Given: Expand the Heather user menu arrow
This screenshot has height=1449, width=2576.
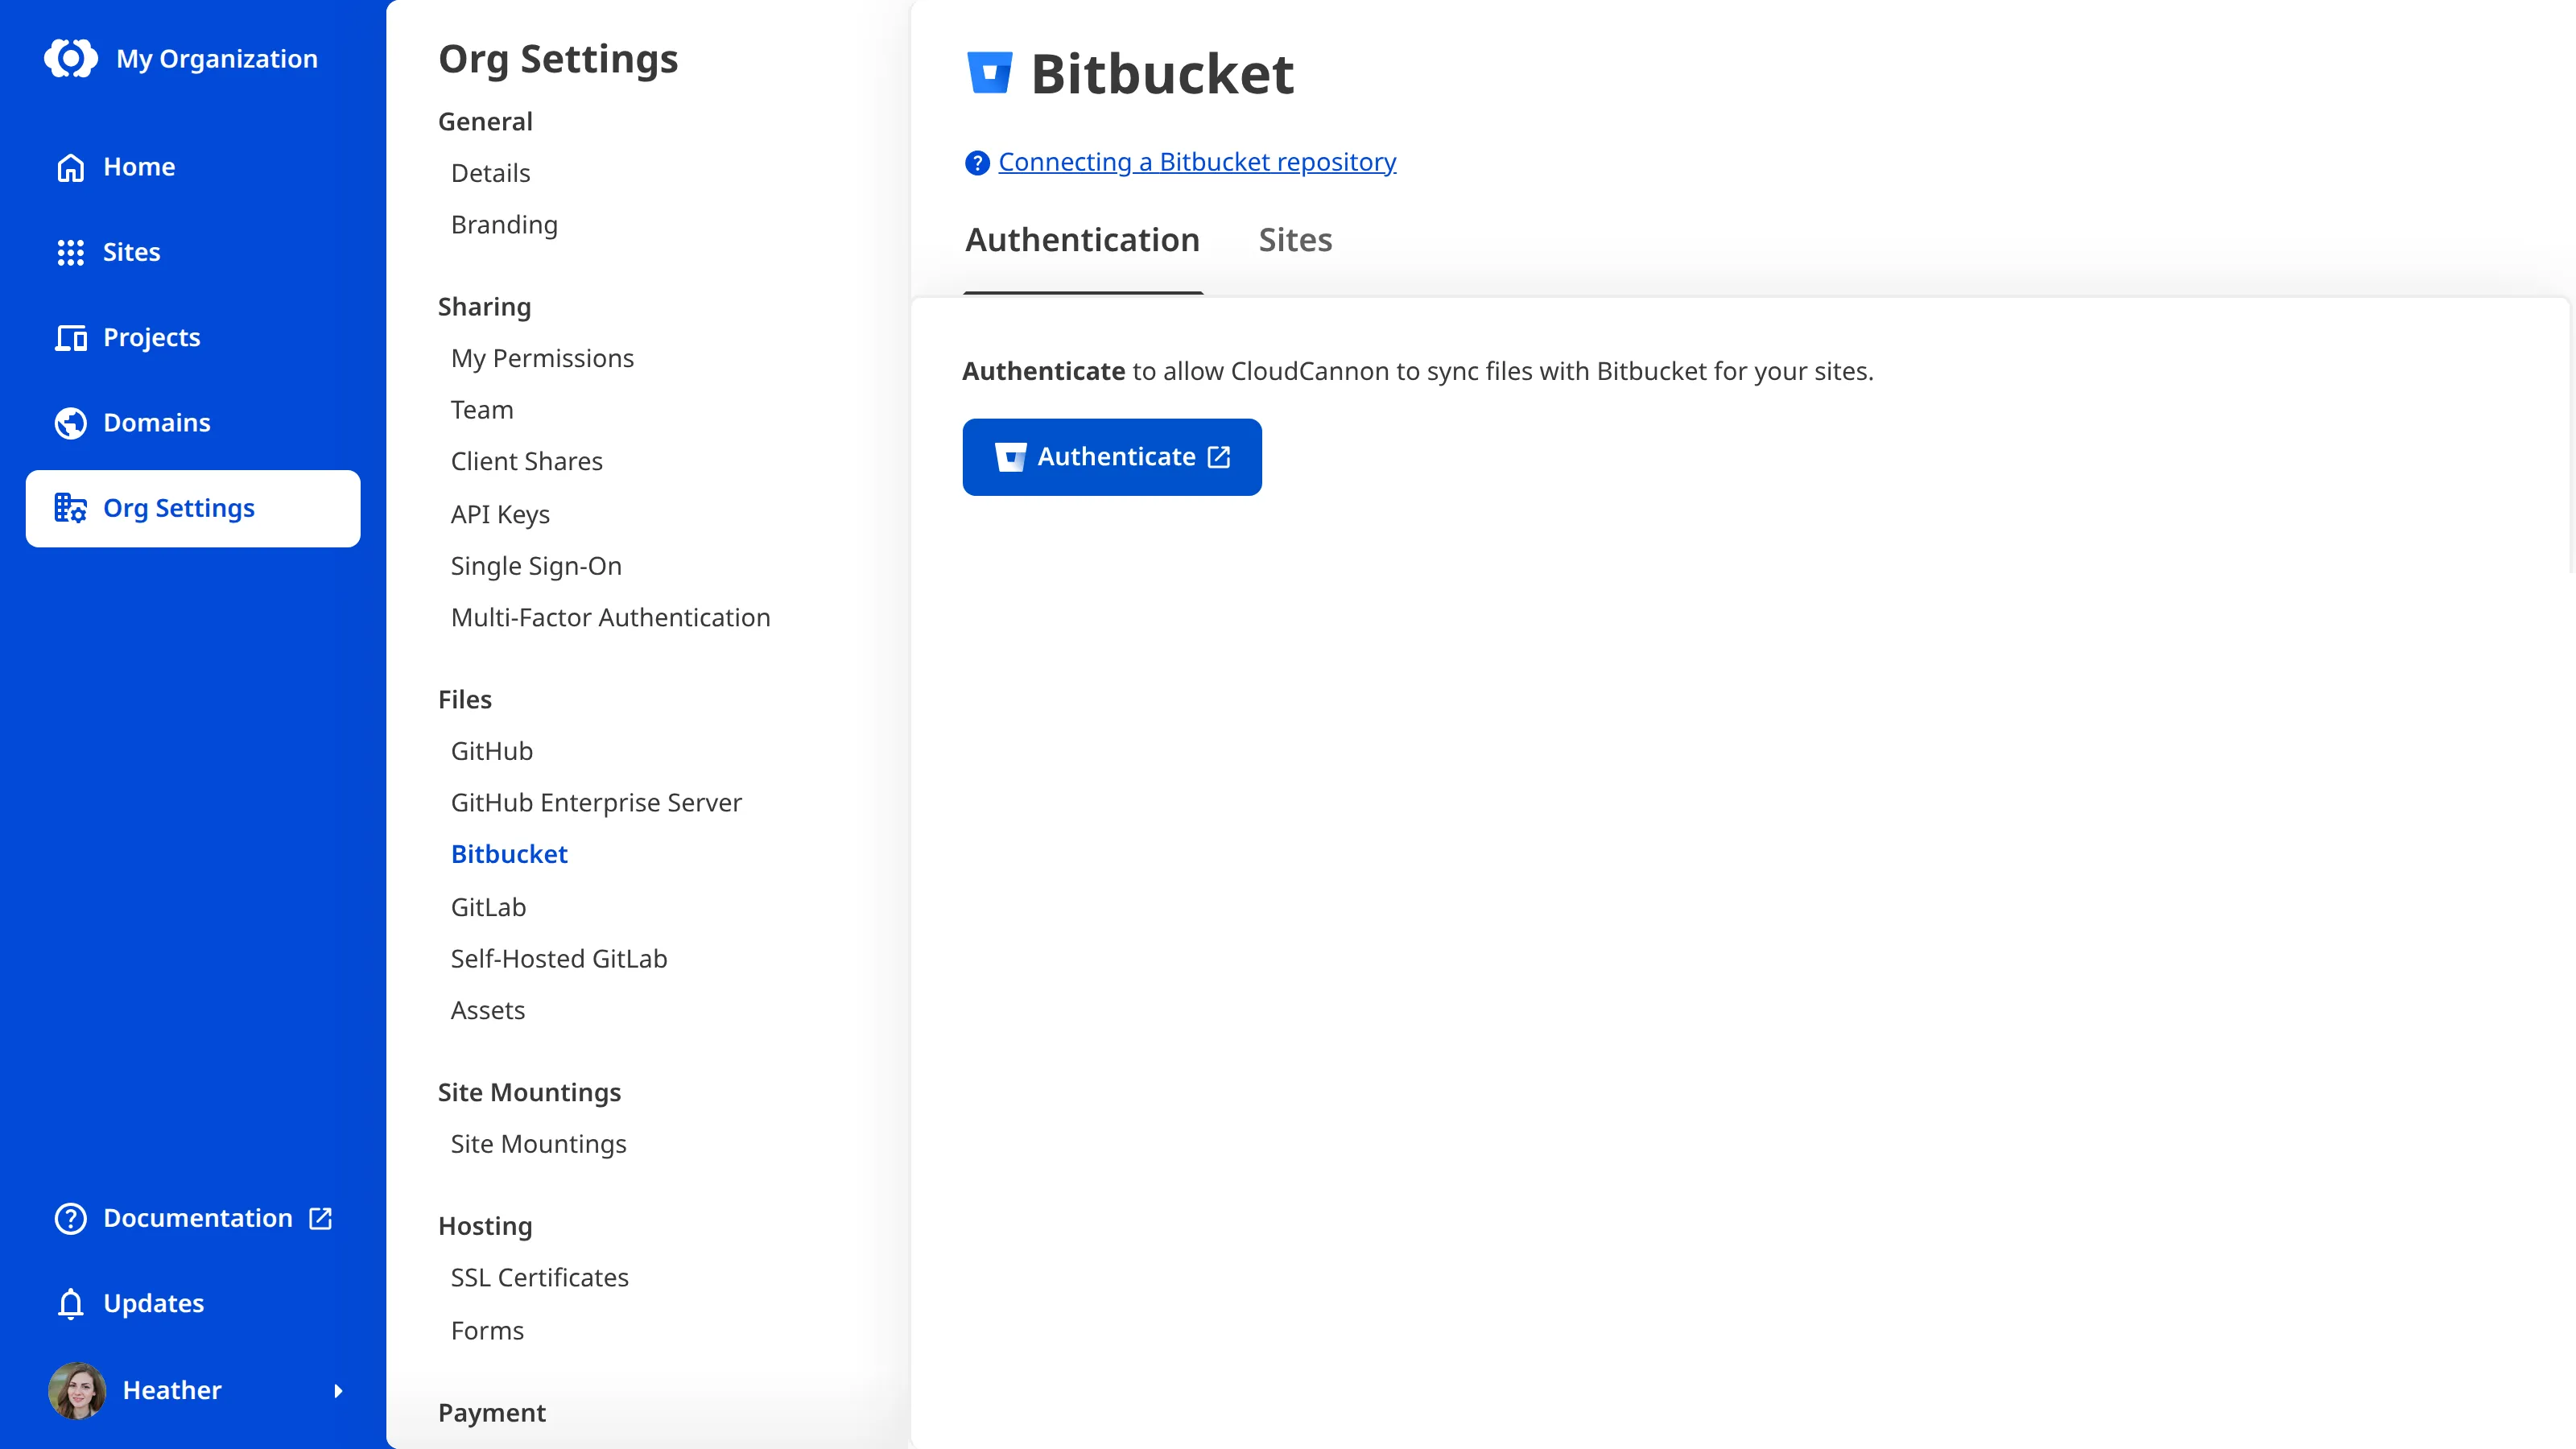Looking at the screenshot, I should (x=338, y=1390).
